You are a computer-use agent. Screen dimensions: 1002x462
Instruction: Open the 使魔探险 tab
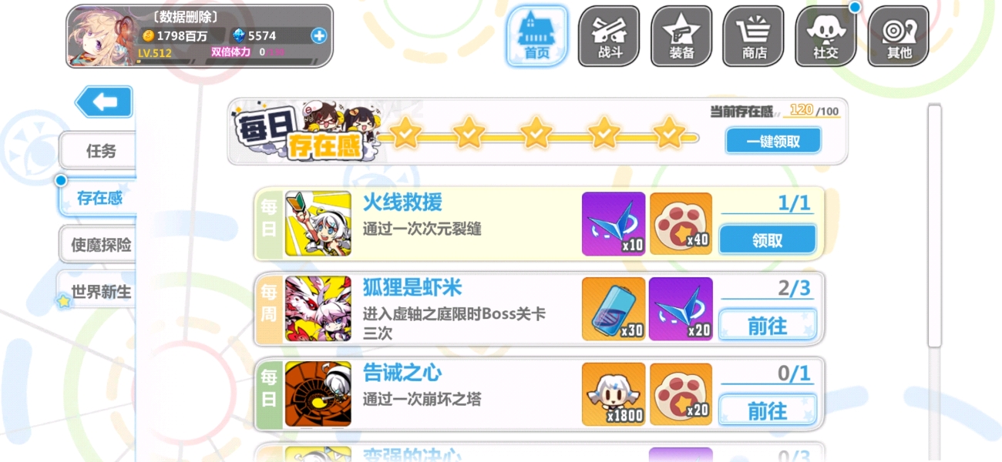click(98, 245)
